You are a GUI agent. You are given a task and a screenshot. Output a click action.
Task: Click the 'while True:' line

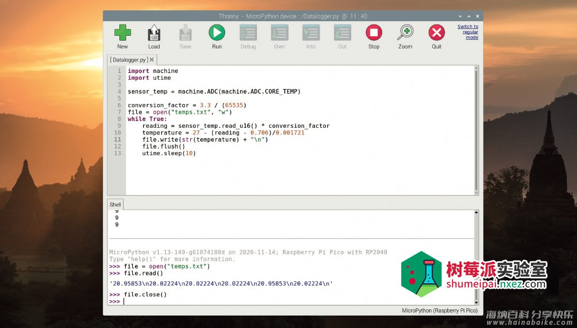[x=147, y=120]
